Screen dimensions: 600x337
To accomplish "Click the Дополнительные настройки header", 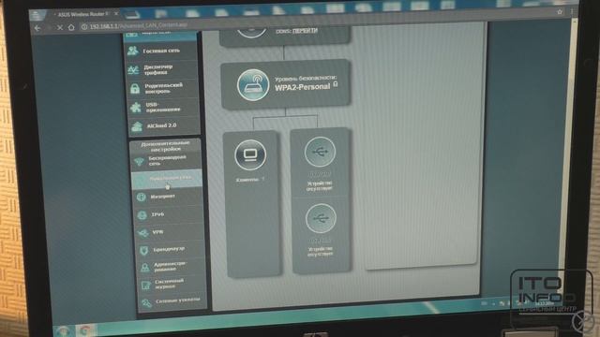I will tap(165, 146).
